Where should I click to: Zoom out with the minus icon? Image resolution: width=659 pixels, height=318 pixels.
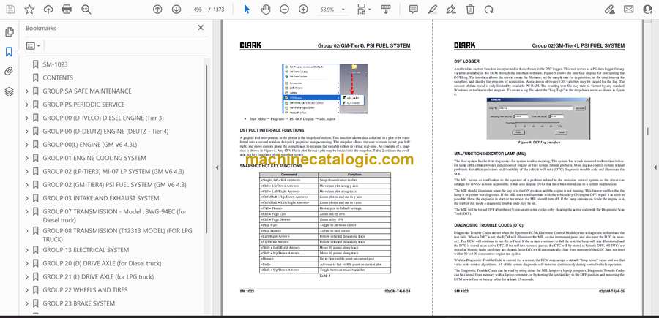point(285,10)
